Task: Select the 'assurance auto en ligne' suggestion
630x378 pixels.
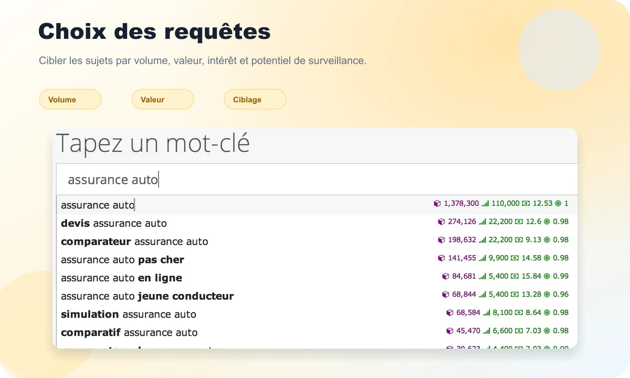Action: point(317,278)
